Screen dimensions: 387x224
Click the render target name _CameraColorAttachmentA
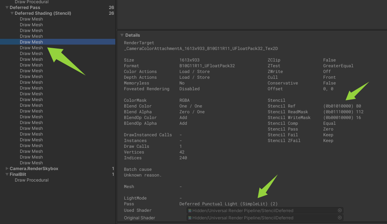click(x=201, y=49)
